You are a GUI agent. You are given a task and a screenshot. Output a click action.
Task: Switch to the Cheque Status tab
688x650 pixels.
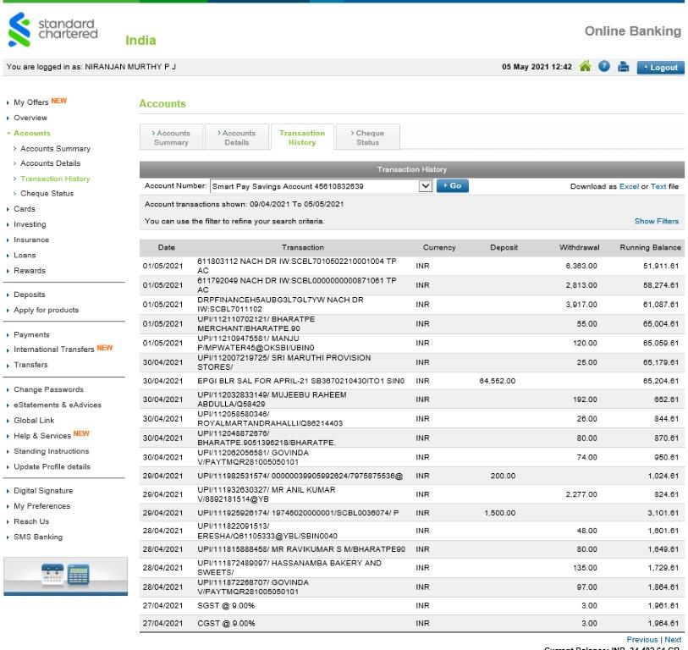pyautogui.click(x=367, y=137)
